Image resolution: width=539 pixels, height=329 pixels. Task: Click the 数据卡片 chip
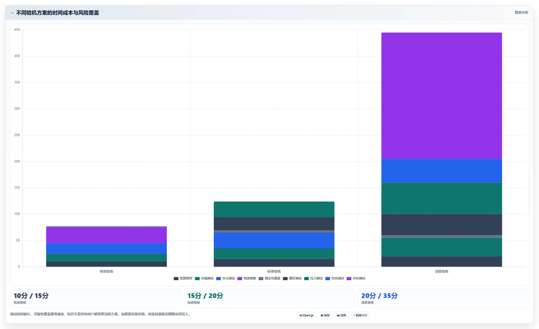(360, 315)
